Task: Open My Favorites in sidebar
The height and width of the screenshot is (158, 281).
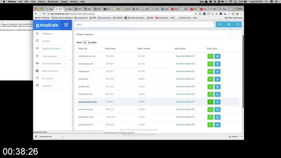Action: 48,79
